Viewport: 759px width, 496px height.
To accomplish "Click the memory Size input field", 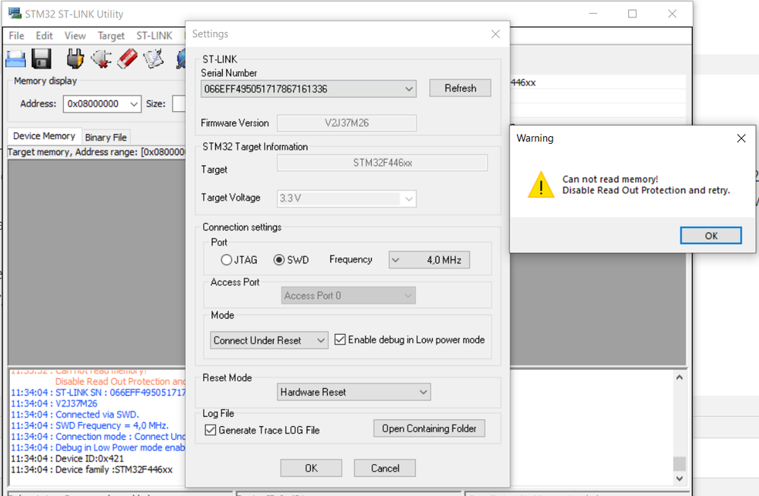I will pos(179,103).
